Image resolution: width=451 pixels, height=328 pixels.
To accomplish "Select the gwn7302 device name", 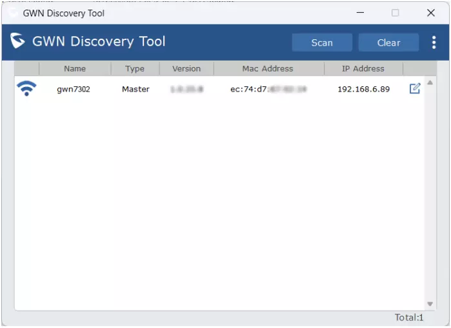I will pos(74,90).
